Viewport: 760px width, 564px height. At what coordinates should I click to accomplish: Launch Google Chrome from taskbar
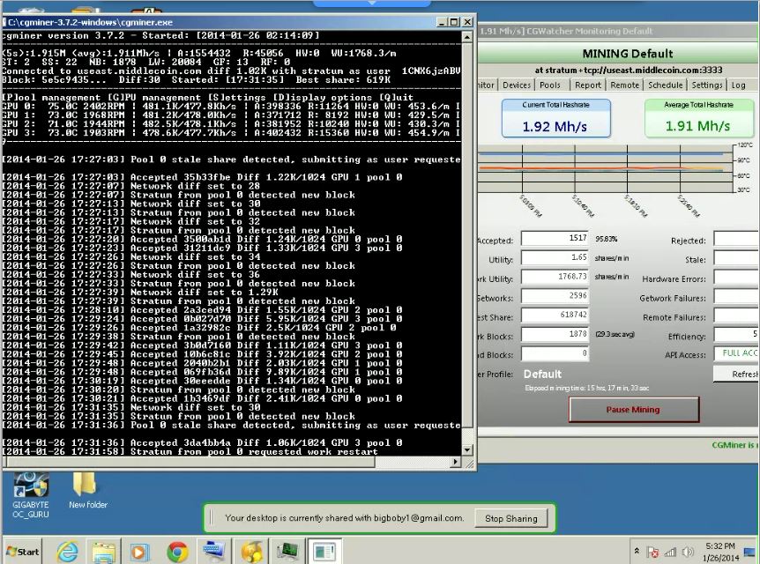tap(177, 552)
